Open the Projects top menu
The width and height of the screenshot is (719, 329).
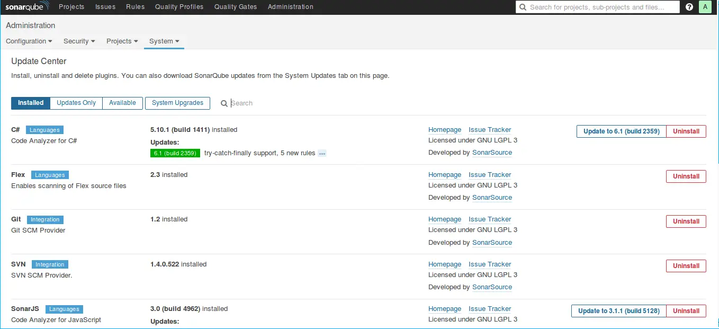[x=71, y=7]
